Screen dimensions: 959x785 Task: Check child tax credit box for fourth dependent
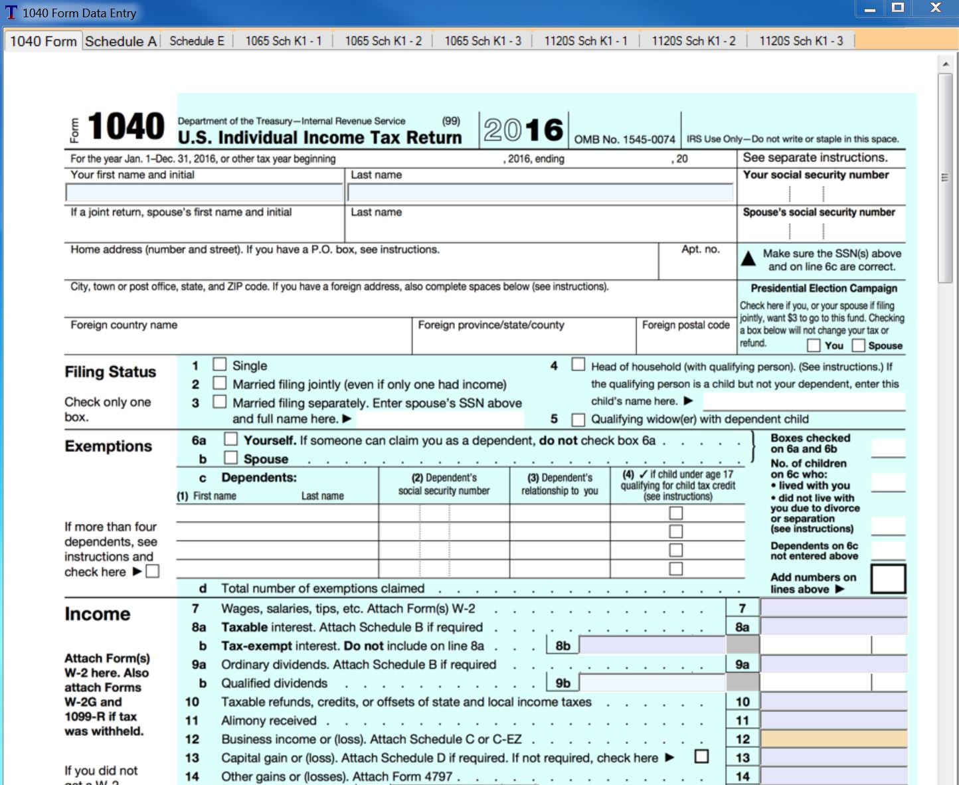click(676, 568)
